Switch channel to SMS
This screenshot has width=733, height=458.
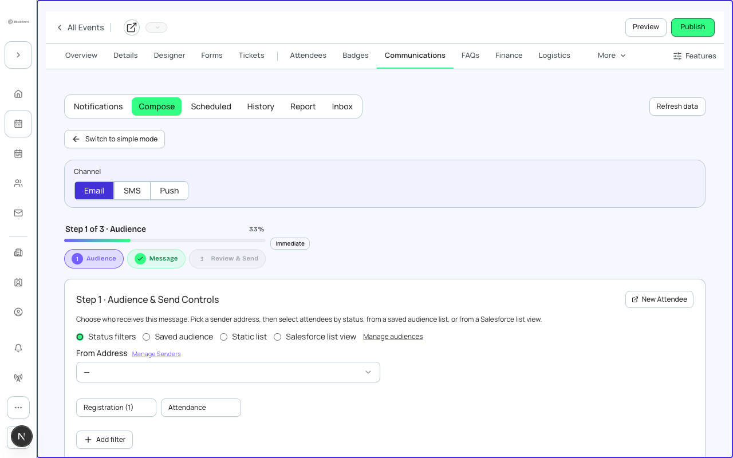[132, 191]
